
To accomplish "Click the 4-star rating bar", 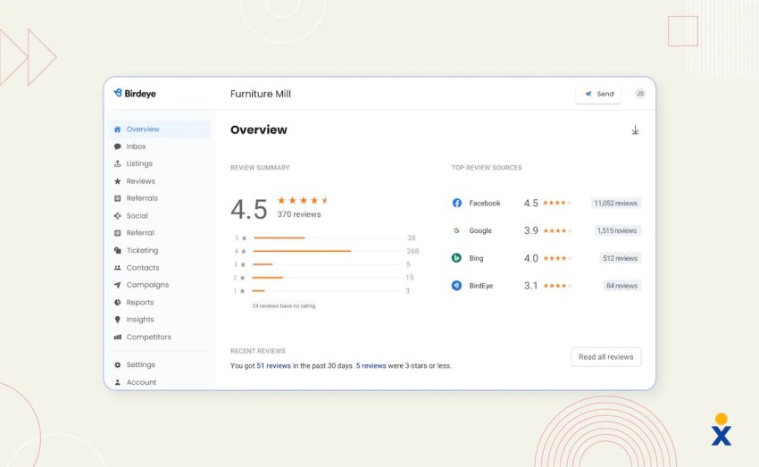I will (x=302, y=251).
